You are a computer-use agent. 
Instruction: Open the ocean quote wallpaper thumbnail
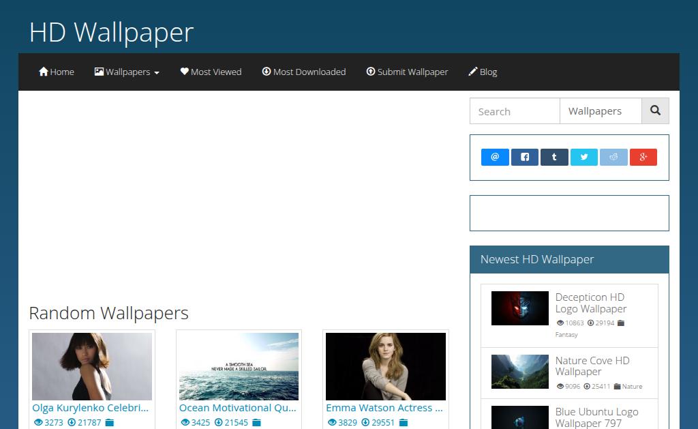point(239,366)
